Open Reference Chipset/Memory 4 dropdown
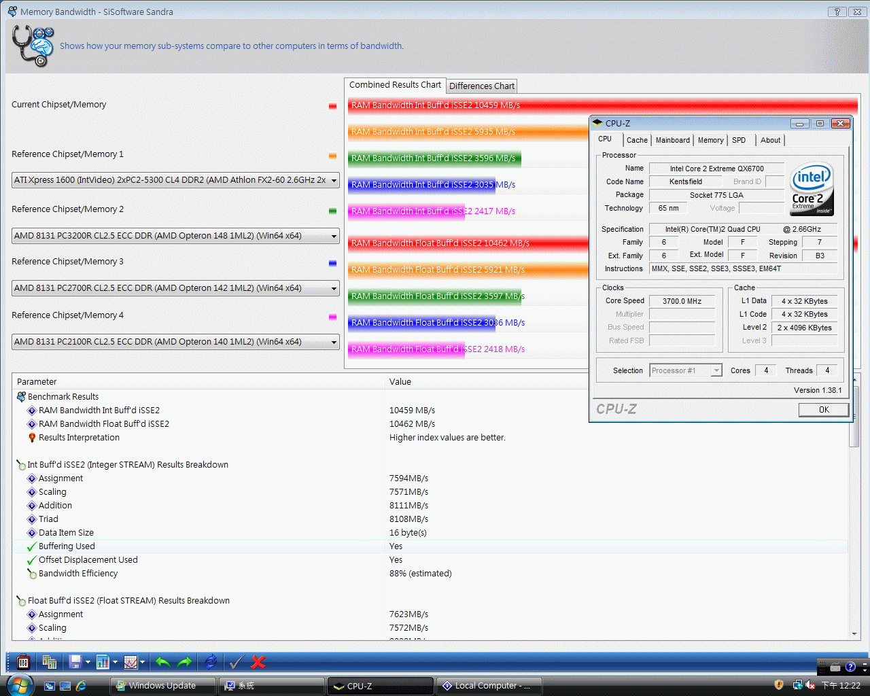 click(175, 342)
